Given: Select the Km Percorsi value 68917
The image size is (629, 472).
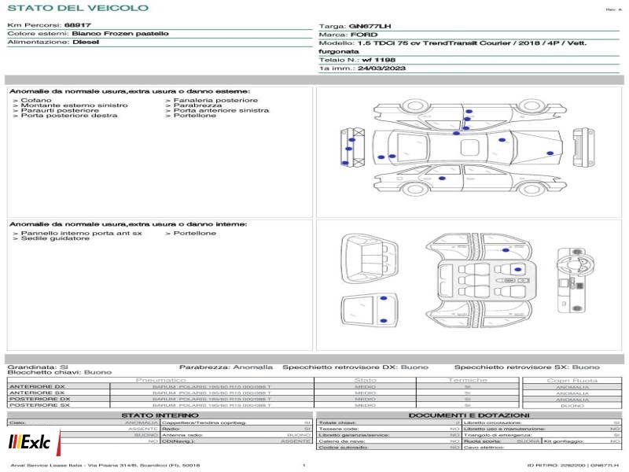Looking at the screenshot, I should coord(77,25).
